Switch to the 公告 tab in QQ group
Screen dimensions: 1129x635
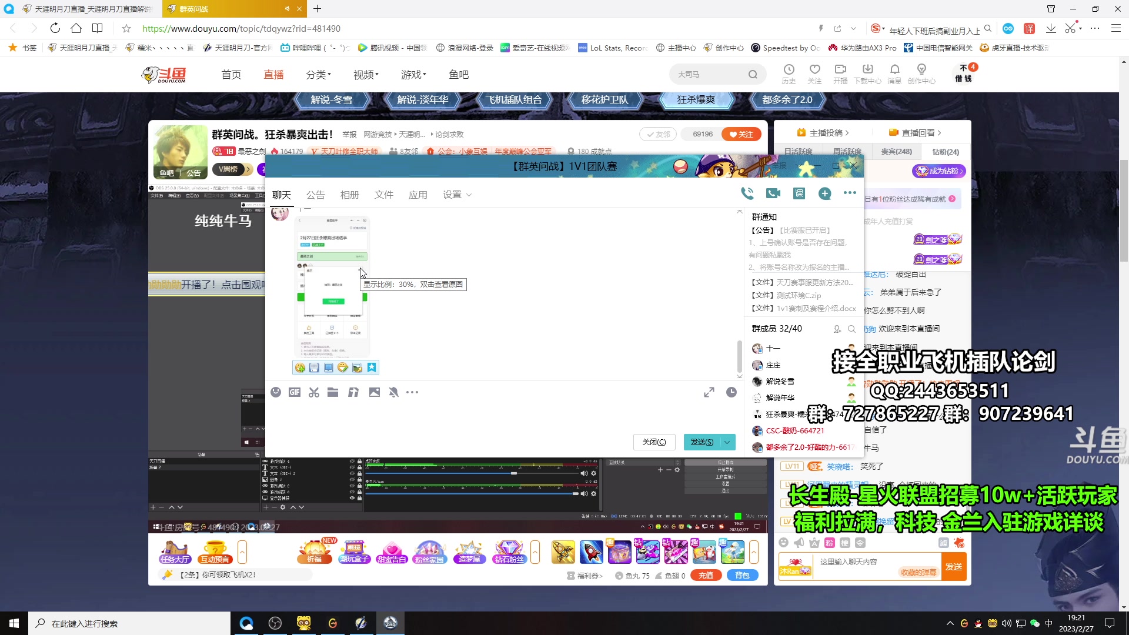315,195
